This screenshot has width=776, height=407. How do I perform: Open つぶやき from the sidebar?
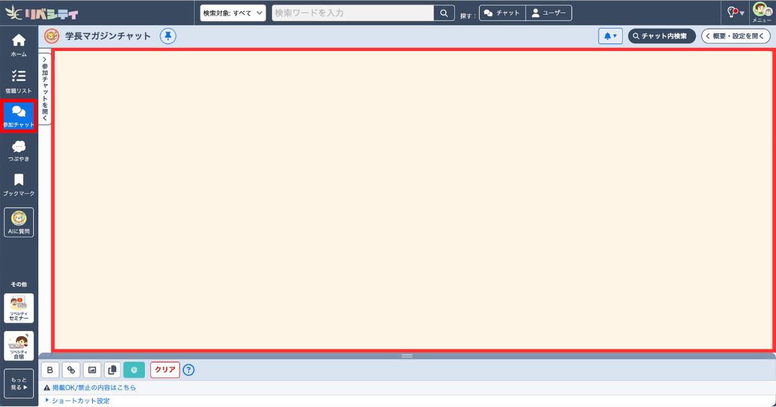coord(19,151)
